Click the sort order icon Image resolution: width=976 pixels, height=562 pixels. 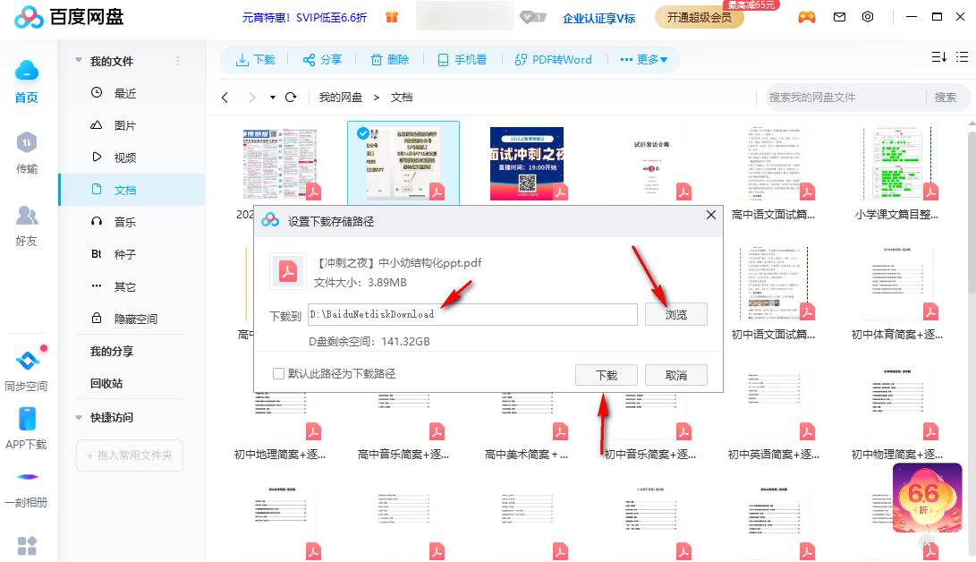(x=938, y=57)
